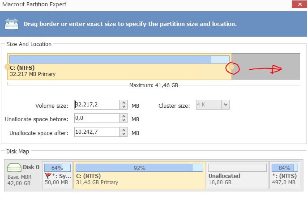The image size is (307, 199).
Task: Decrease Volume size with down arrow
Action: tap(124, 107)
